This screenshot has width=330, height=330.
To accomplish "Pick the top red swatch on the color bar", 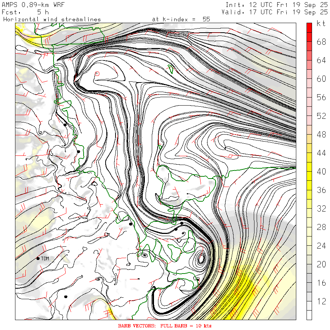I will [309, 27].
